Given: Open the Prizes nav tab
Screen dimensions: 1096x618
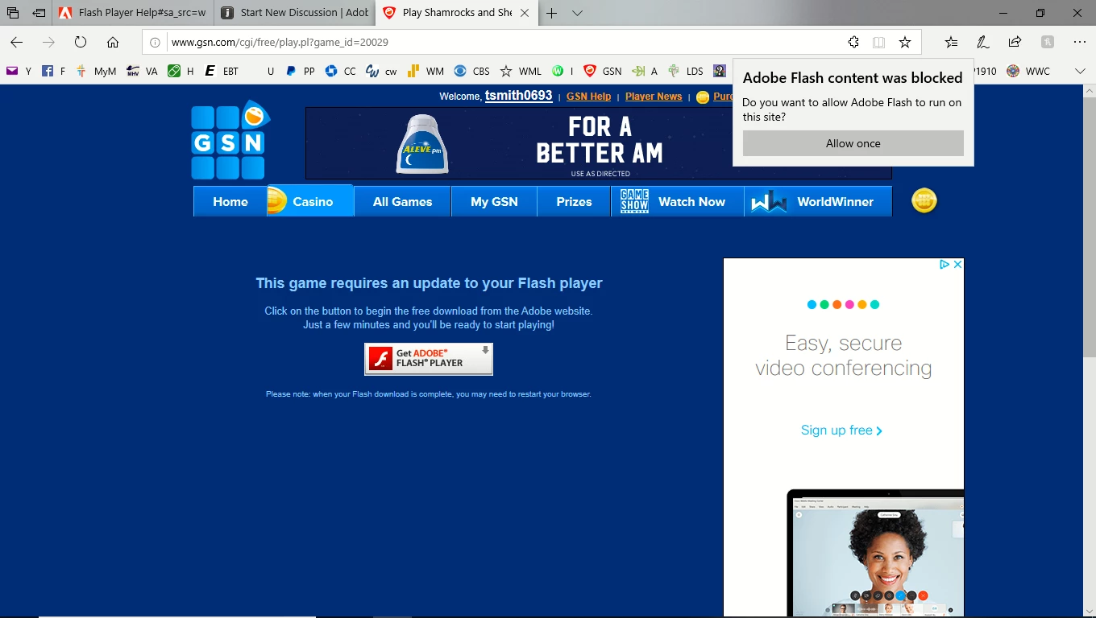Looking at the screenshot, I should tap(574, 202).
